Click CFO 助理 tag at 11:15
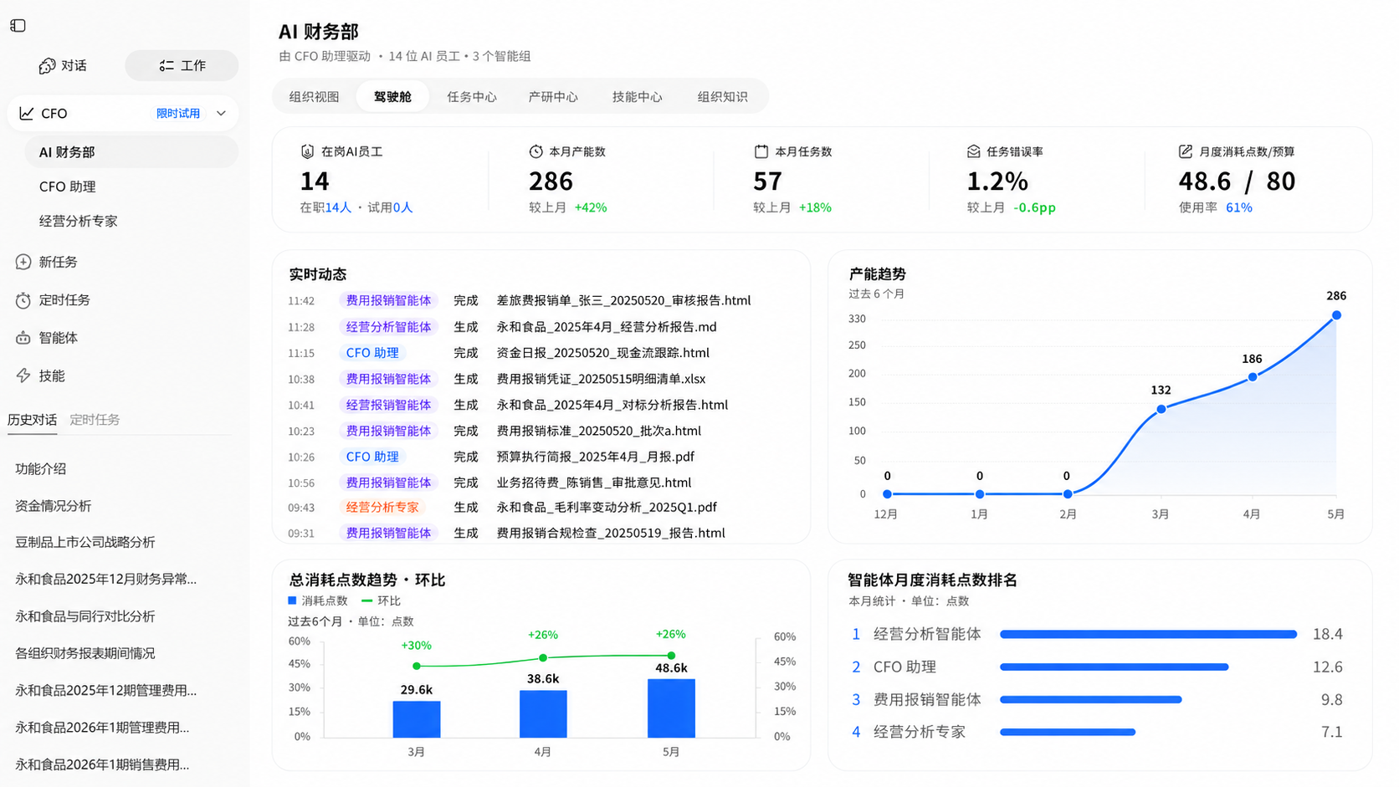 (x=372, y=353)
